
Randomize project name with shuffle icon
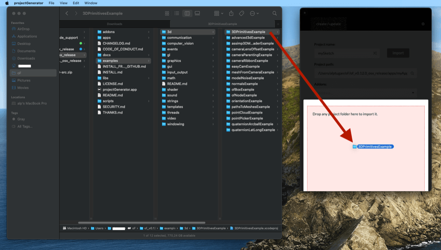pyautogui.click(x=375, y=53)
